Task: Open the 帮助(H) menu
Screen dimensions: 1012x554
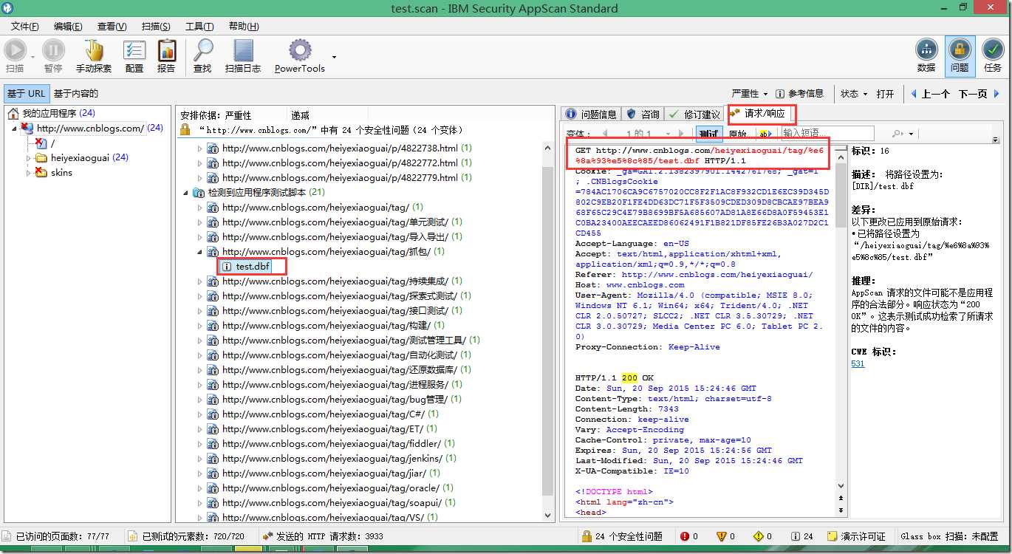Action: pos(244,27)
